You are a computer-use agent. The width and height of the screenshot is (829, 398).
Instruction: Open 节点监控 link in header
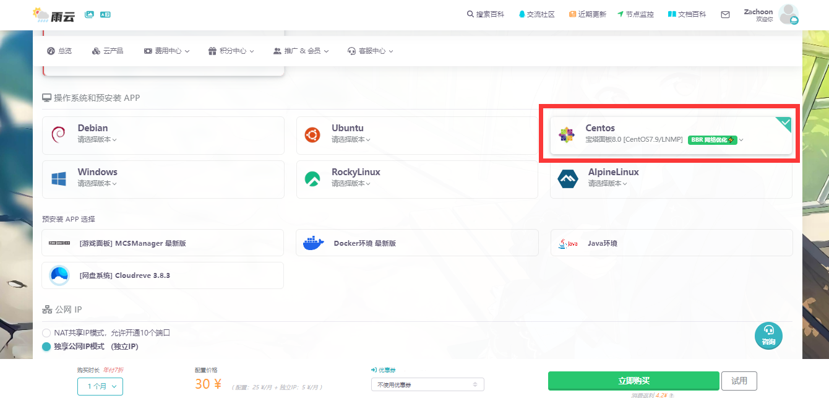tap(635, 14)
